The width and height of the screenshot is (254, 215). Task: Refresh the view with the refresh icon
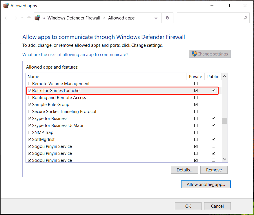point(168,18)
